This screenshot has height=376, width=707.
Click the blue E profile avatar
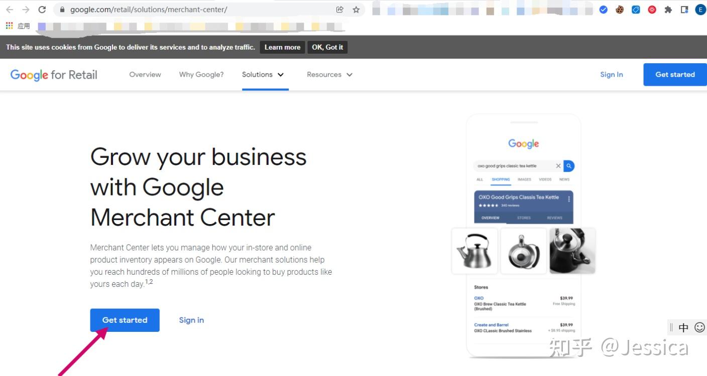700,9
